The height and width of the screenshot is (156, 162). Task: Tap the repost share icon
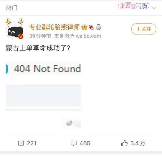click(x=21, y=143)
